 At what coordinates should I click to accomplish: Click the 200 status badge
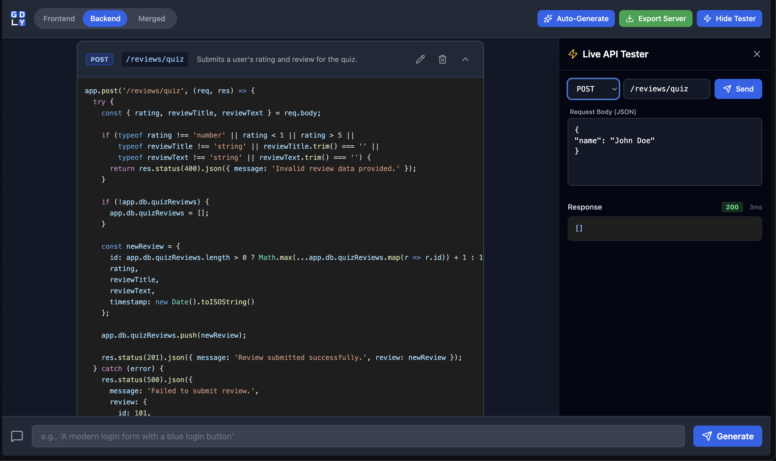[732, 207]
